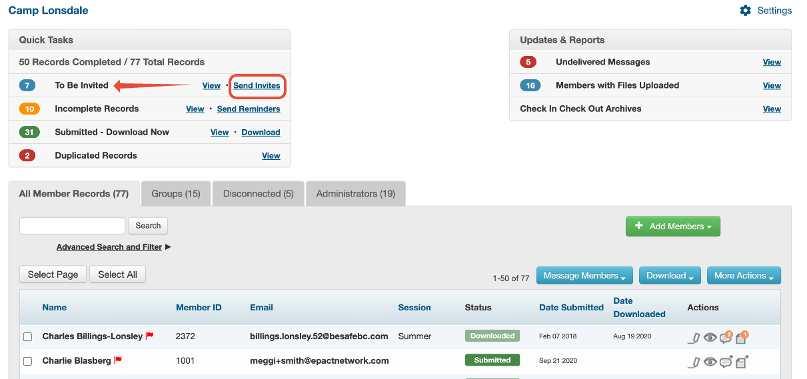Click email meggi+smith@epactnetwork.com
This screenshot has width=807, height=379.
pyautogui.click(x=319, y=360)
